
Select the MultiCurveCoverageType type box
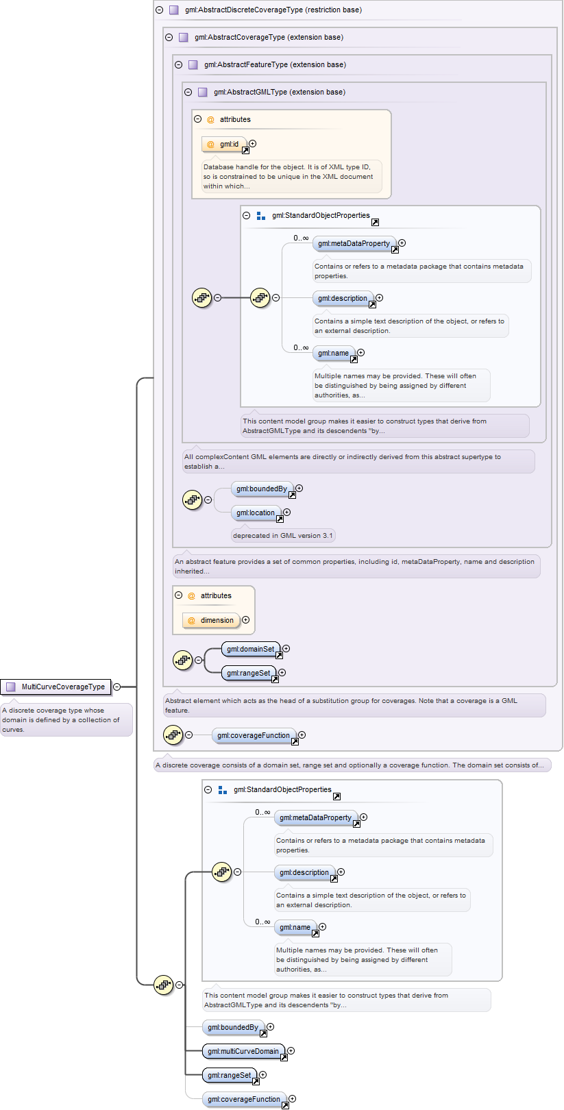click(x=56, y=687)
